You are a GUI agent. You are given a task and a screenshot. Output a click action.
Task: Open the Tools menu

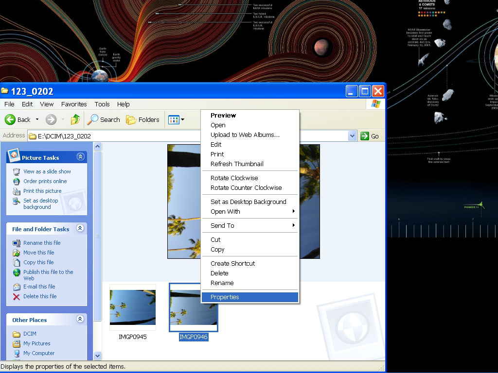tap(102, 104)
